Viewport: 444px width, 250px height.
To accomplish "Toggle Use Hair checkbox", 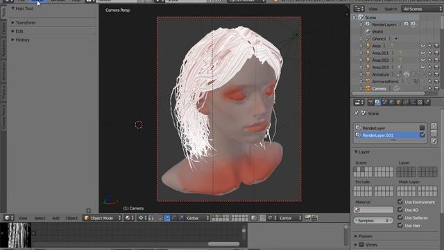I will [400, 225].
